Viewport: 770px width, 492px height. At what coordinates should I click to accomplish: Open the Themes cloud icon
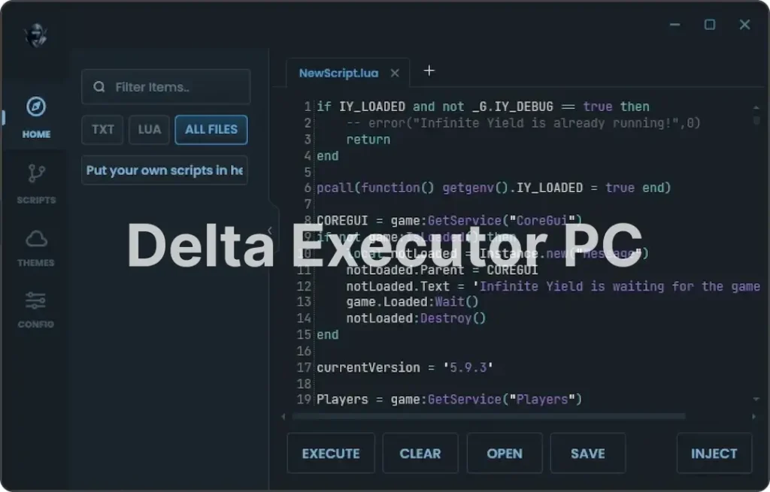pyautogui.click(x=36, y=239)
